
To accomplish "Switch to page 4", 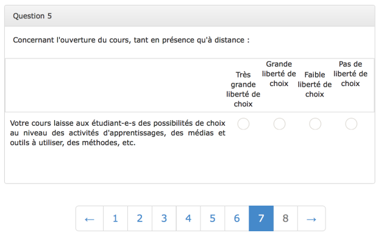I will pos(188,218).
